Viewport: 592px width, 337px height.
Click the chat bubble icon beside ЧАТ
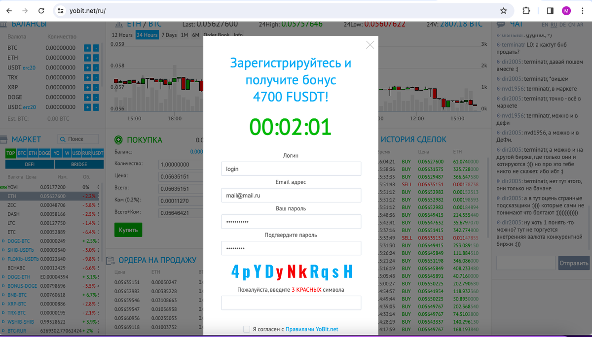point(501,24)
